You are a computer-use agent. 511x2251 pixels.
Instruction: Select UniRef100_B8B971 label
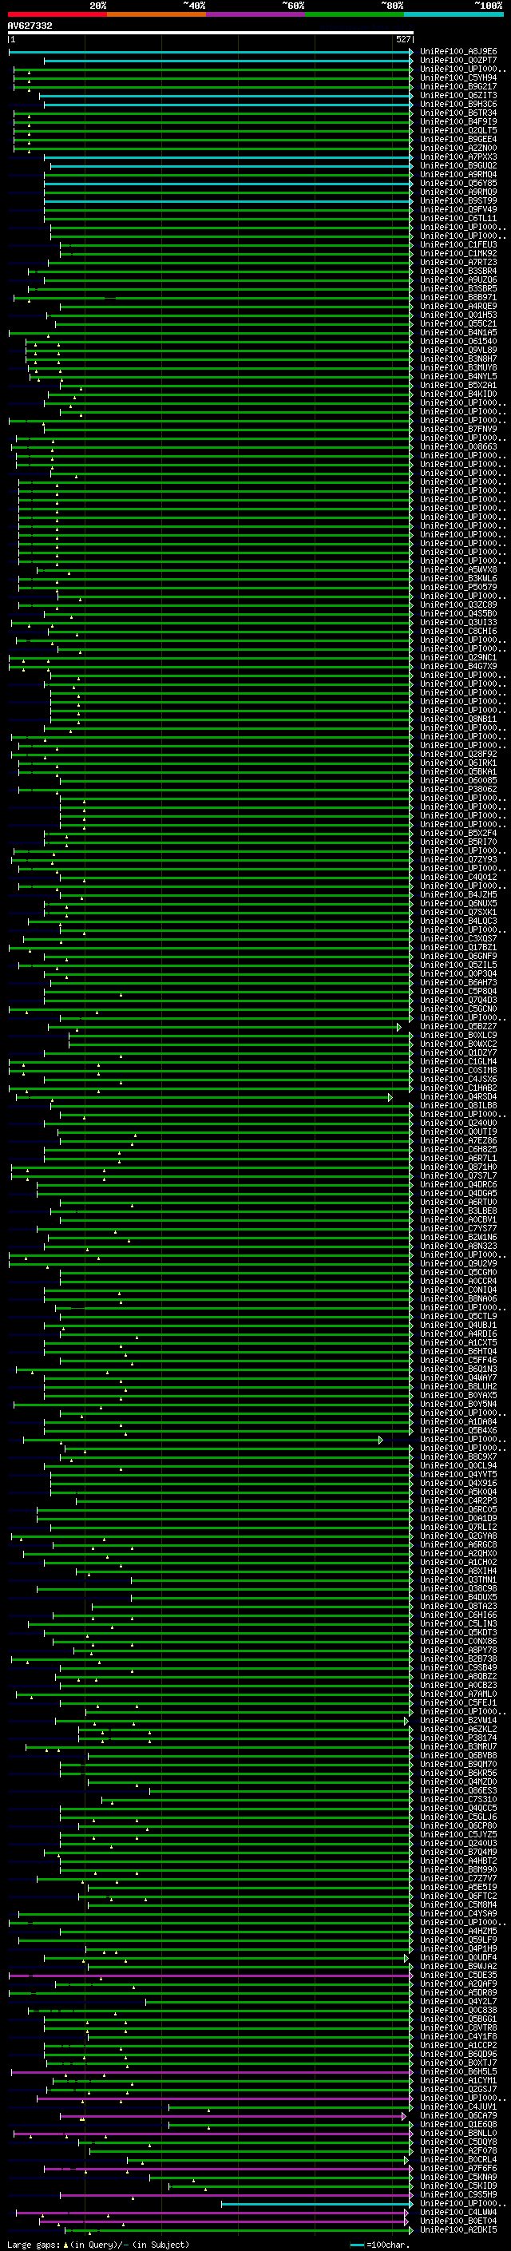click(458, 297)
